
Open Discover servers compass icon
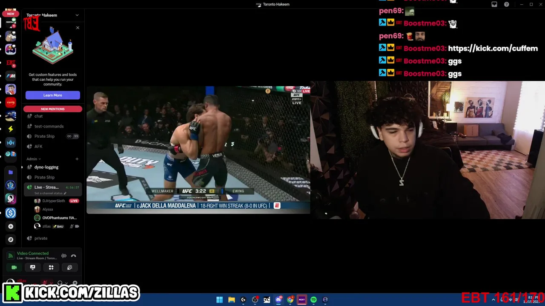point(11,240)
